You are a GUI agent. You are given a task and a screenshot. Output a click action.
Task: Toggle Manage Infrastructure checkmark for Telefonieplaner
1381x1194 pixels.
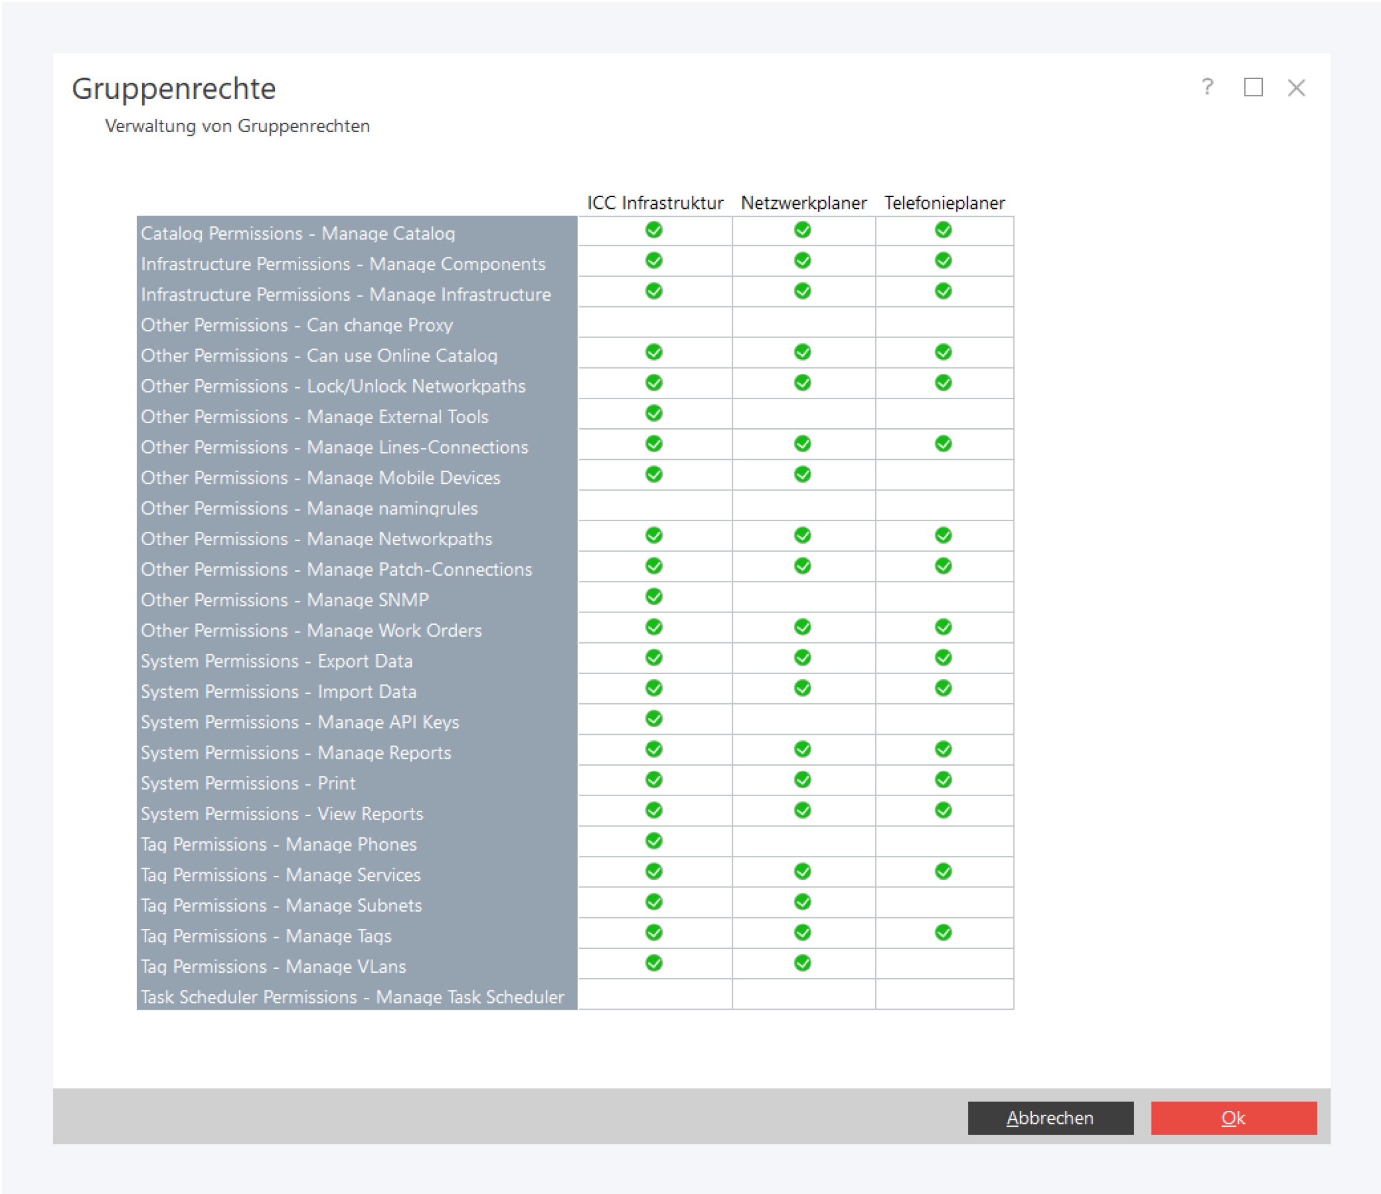point(943,292)
